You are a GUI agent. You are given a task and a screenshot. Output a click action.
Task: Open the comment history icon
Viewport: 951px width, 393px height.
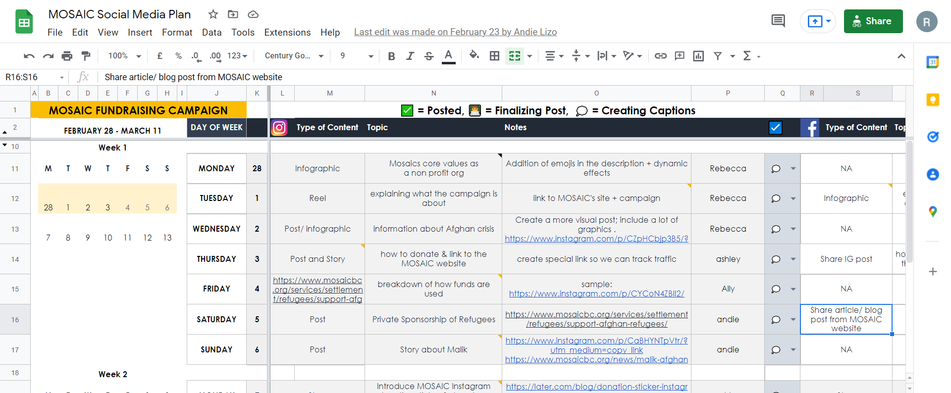tap(778, 21)
